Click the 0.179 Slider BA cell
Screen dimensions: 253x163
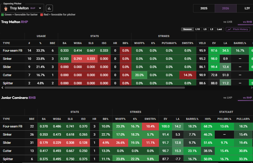tap(44, 143)
